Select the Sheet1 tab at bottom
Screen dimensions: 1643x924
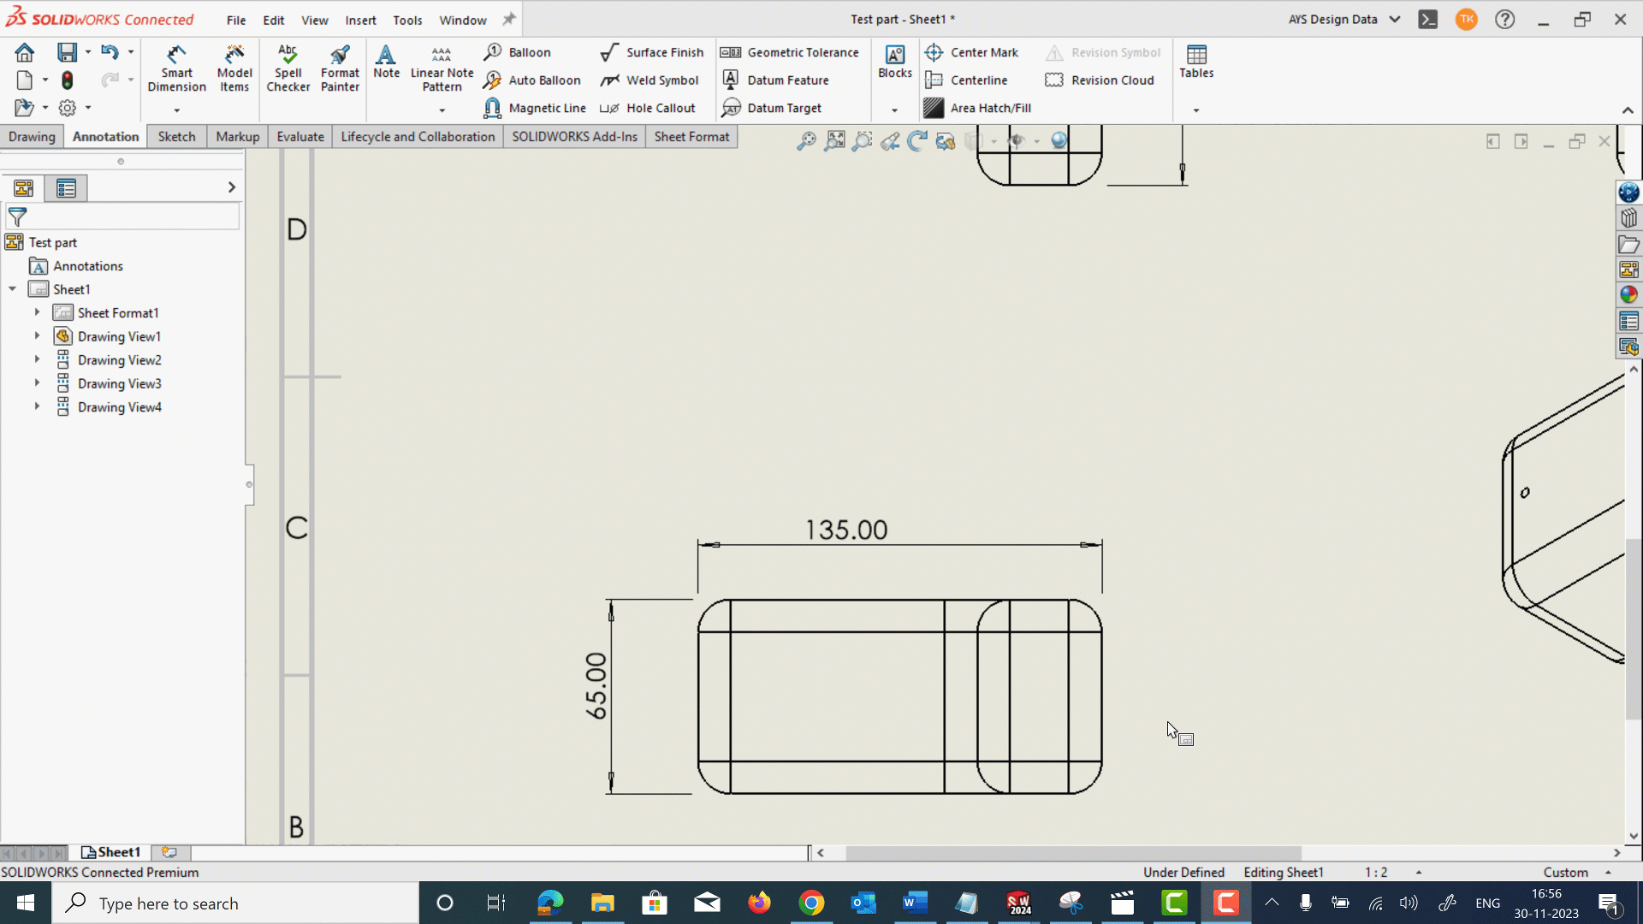(x=110, y=852)
